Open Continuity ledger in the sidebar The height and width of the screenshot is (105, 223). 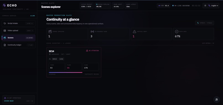[x=19, y=45]
